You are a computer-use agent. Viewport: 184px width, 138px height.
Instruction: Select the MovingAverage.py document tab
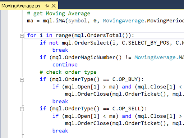pos(21,6)
